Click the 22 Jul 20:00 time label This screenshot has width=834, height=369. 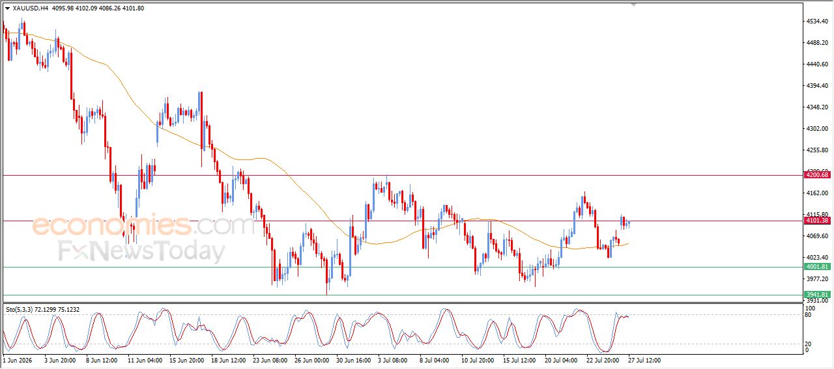click(603, 360)
